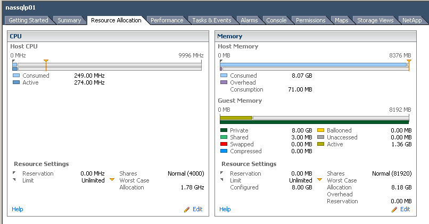The width and height of the screenshot is (429, 224).
Task: Click the 8.07 GB consumed value
Action: [x=302, y=76]
